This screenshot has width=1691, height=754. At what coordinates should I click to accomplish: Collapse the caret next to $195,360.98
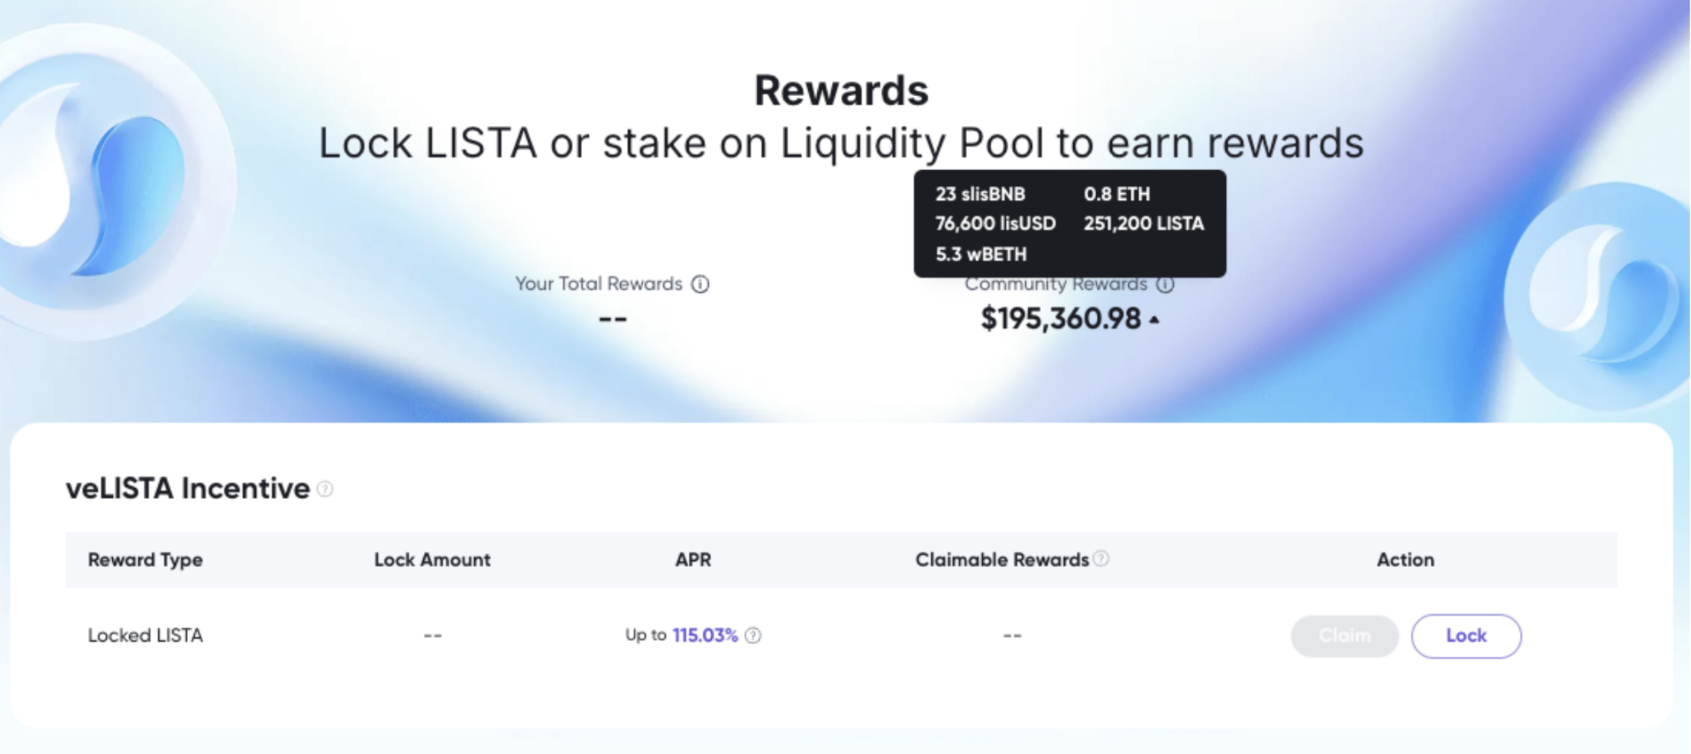1155,321
